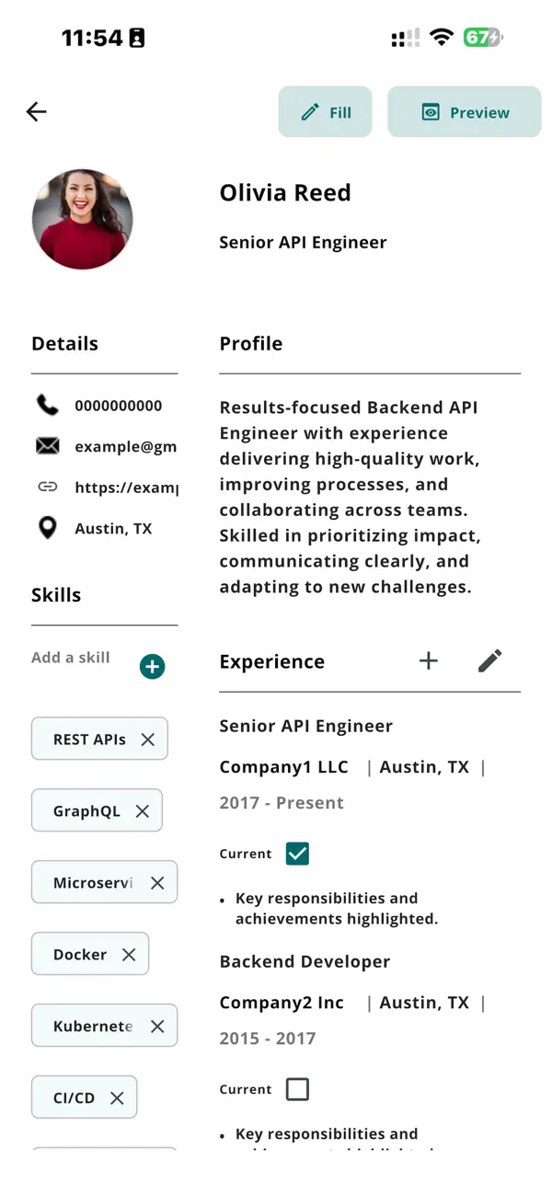Viewport: 552px width, 1194px height.
Task: Open the Experience edit pencil icon
Action: click(490, 660)
